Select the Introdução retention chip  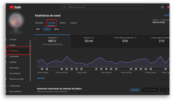(x=135, y=90)
